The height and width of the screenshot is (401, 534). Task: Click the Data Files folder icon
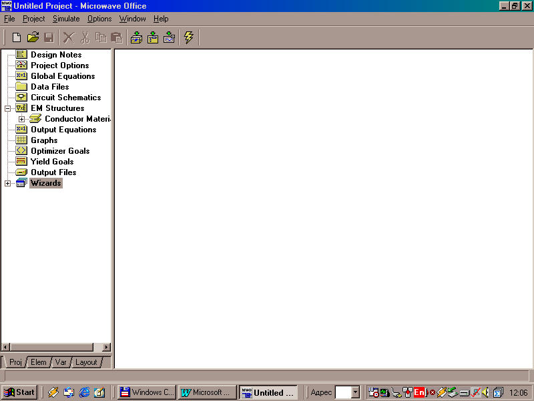[21, 87]
